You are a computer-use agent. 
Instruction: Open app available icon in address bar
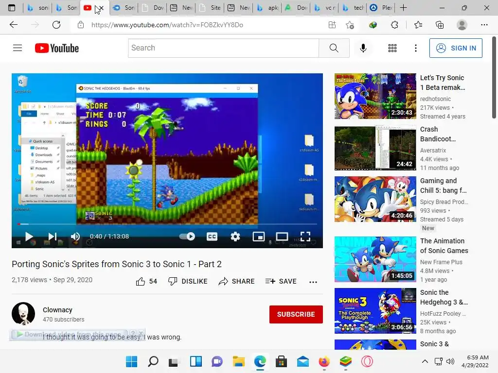coord(332,25)
